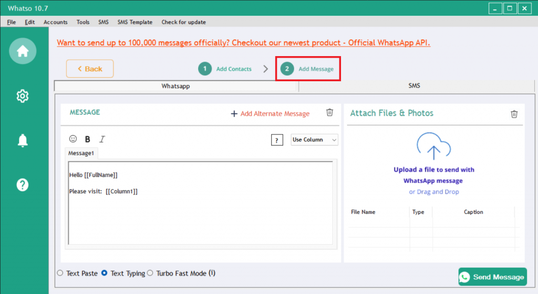The image size is (538, 294).
Task: Open the SMS Template menu
Action: click(x=135, y=22)
